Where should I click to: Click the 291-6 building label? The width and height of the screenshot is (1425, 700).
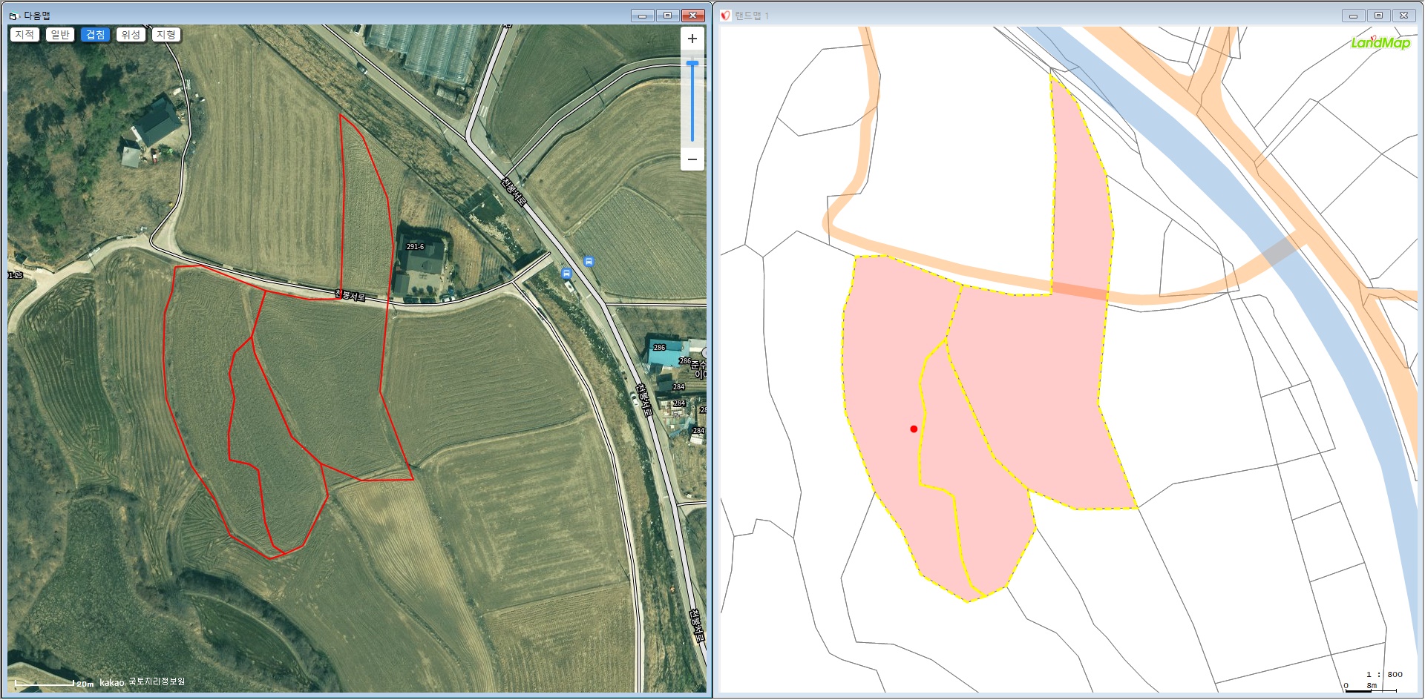(x=415, y=247)
